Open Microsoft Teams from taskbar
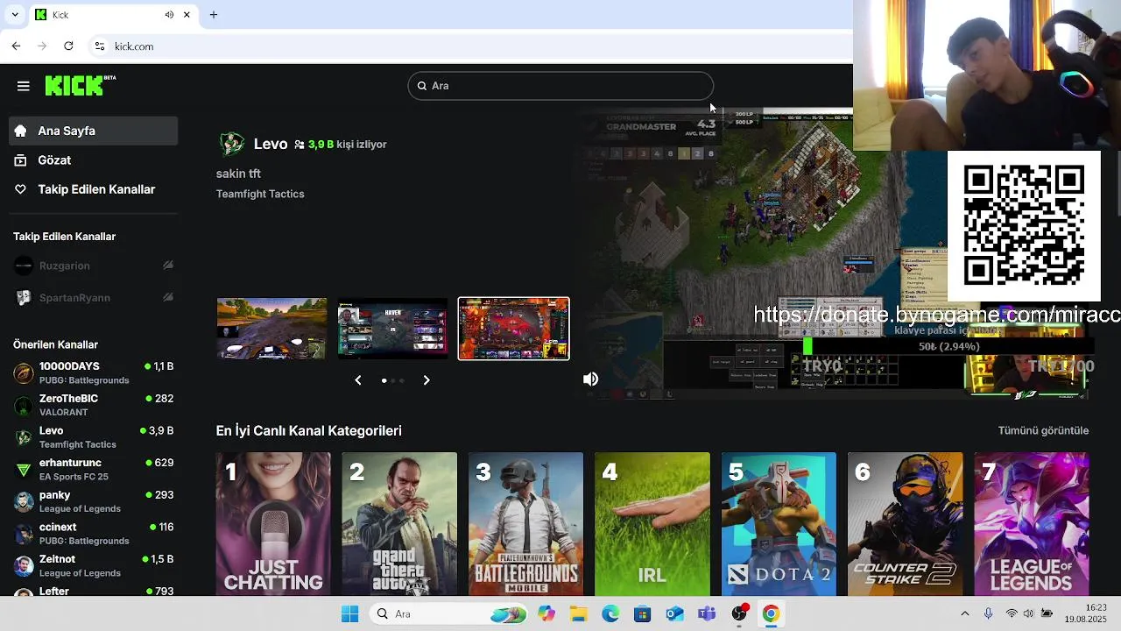 point(707,613)
